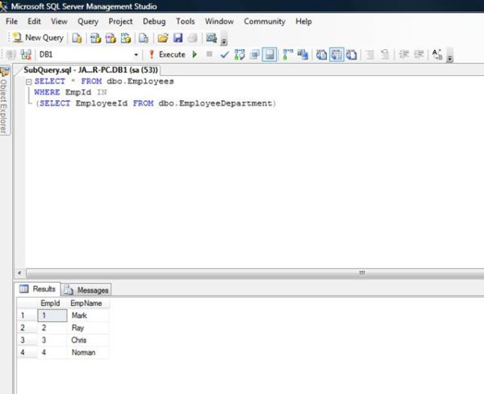Open the Window menu

219,21
